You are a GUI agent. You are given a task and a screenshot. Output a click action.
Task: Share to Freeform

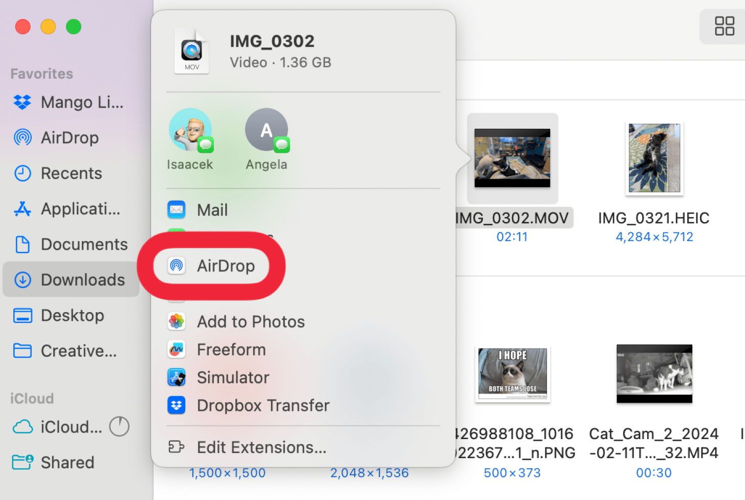point(231,349)
